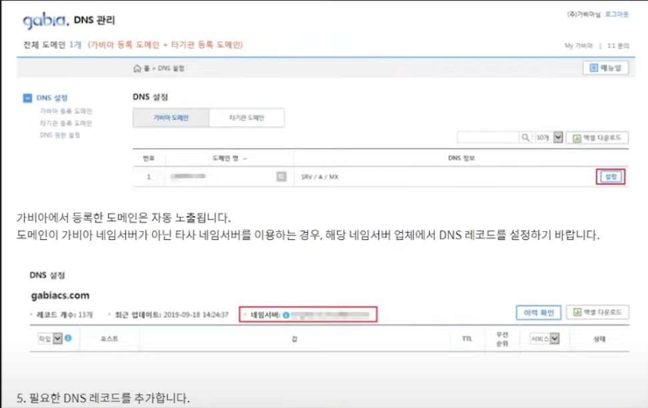Image resolution: width=648 pixels, height=408 pixels.
Task: Click the 네임서버 info icon
Action: point(286,315)
